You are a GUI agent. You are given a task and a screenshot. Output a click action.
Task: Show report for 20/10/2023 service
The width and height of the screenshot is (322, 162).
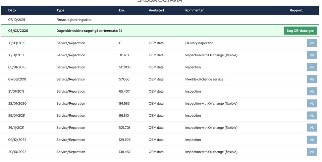[x=312, y=152]
